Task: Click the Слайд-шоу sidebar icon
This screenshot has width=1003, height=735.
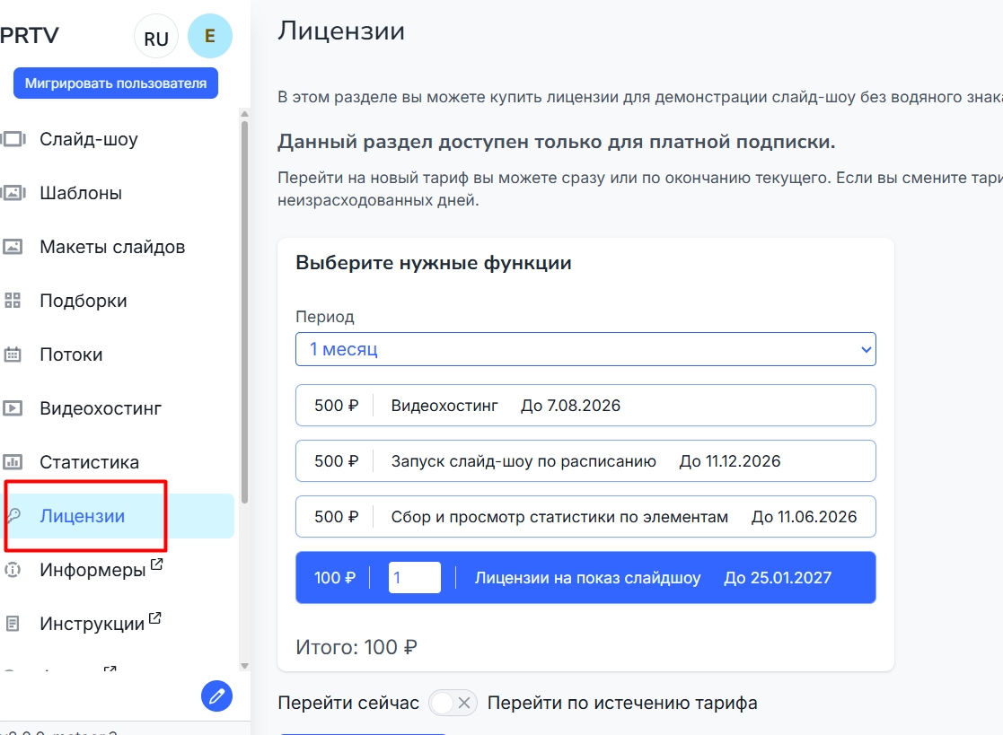Action: point(13,139)
